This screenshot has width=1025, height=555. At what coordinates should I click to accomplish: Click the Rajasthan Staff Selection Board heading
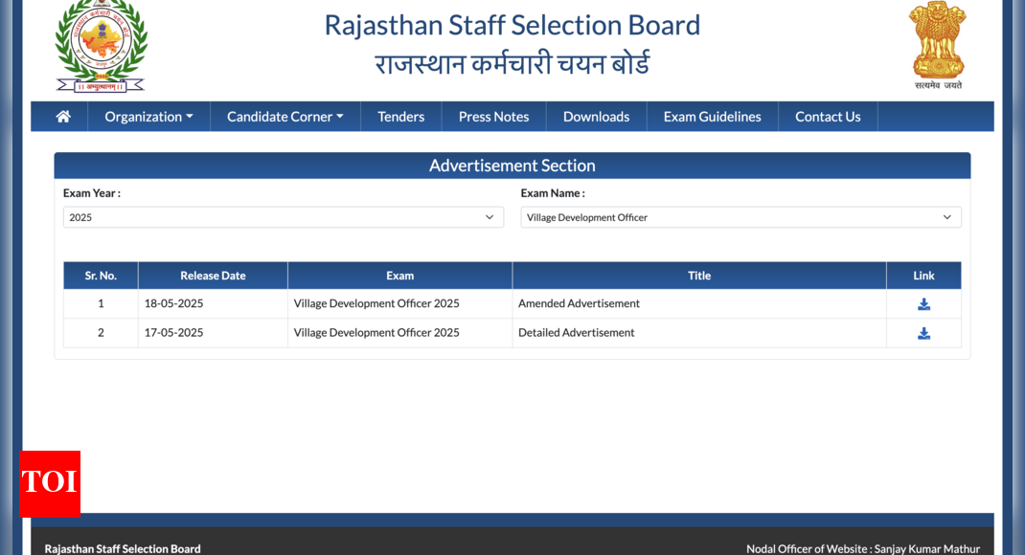(x=512, y=25)
